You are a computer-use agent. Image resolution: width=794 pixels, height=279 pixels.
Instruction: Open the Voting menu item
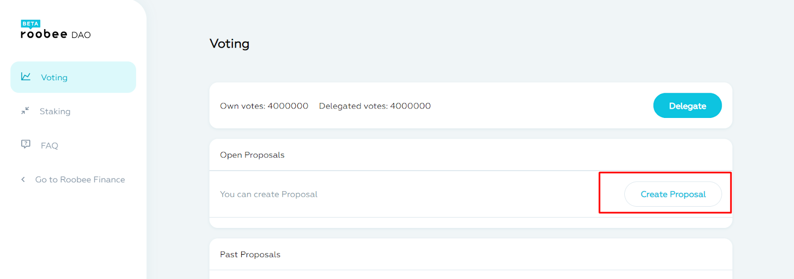54,77
